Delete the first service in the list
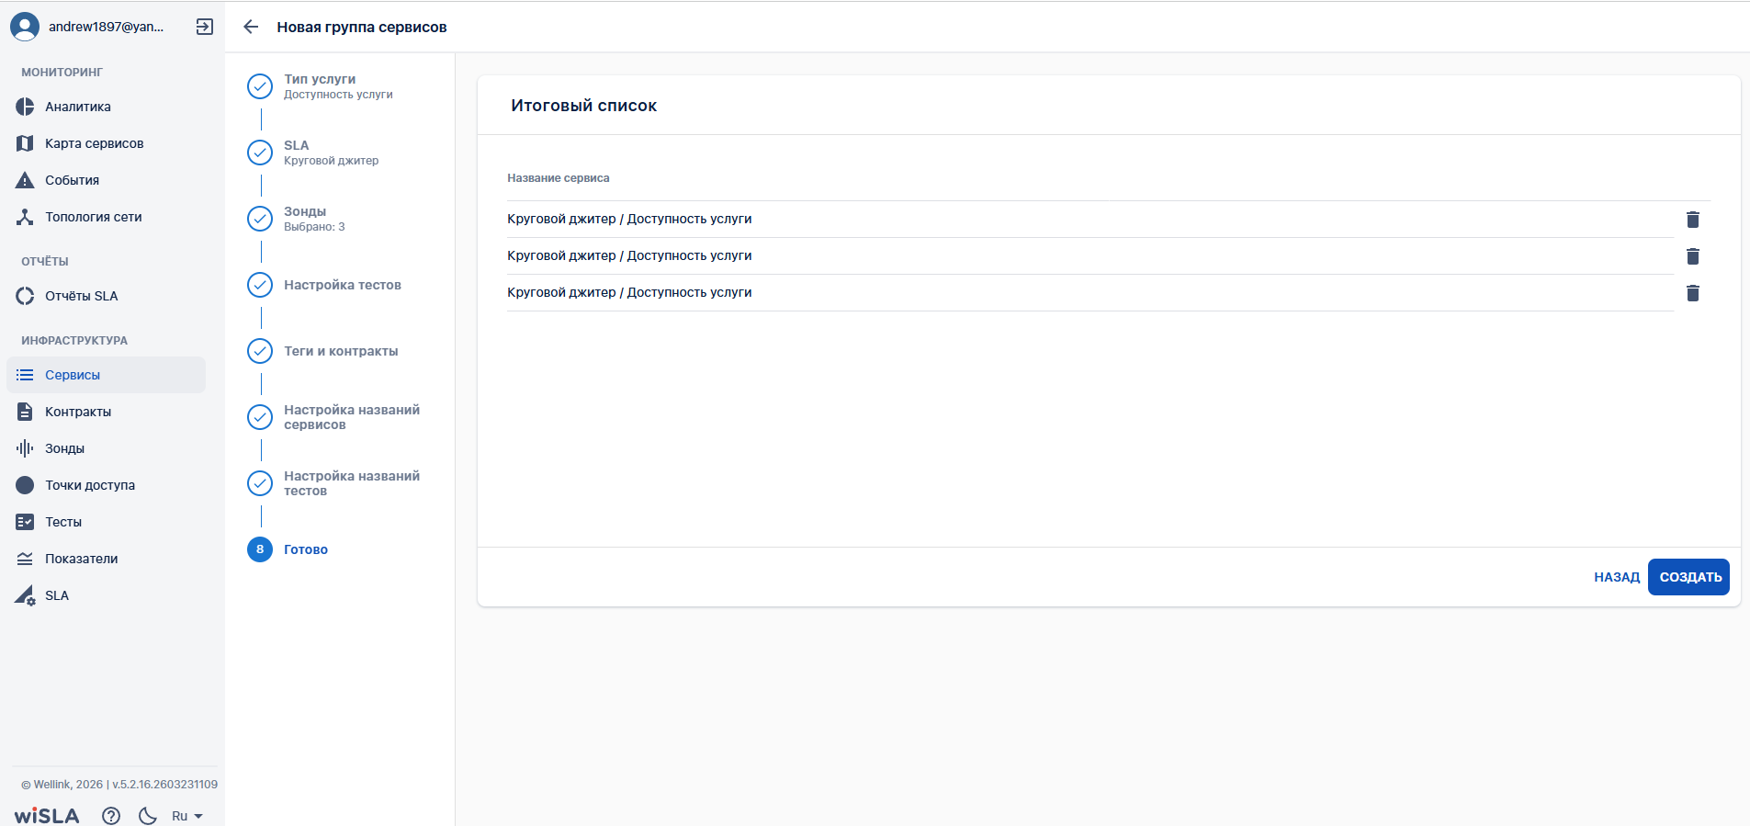 click(x=1692, y=220)
